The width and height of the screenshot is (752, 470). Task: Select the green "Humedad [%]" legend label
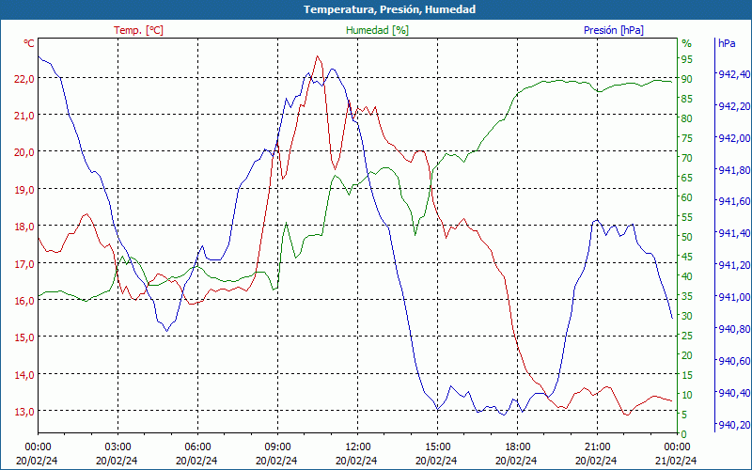click(x=377, y=30)
